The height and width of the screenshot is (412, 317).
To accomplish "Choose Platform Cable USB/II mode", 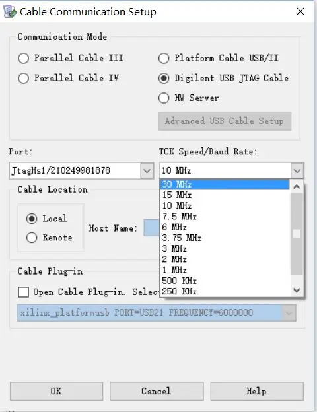I will [x=164, y=58].
